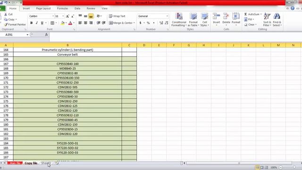Image resolution: width=302 pixels, height=170 pixels.
Task: Decrease font size with Shrink Font icon
Action: point(73,16)
